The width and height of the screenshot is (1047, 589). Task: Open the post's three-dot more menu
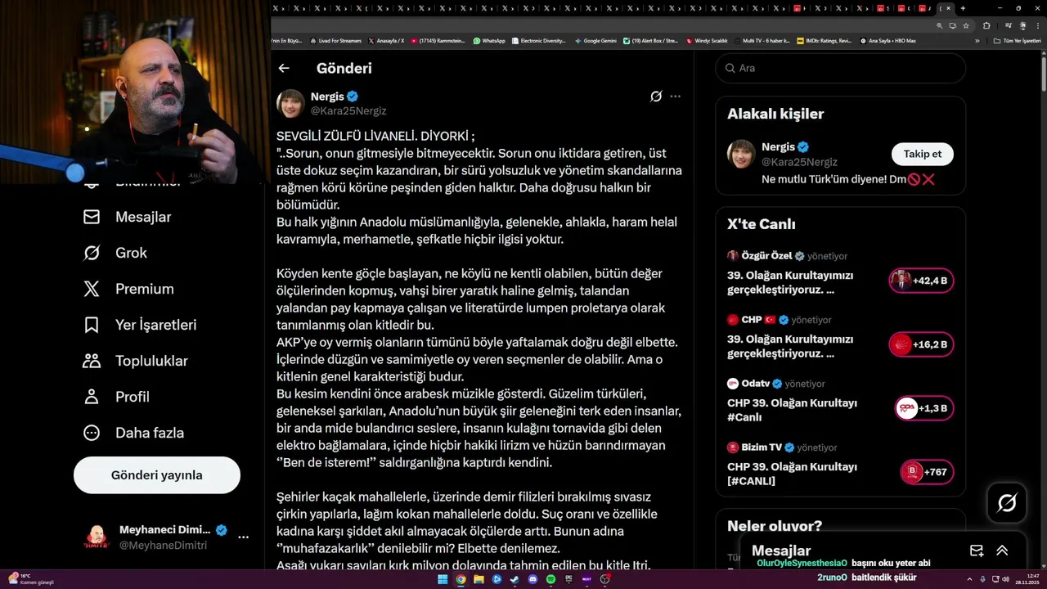point(675,97)
